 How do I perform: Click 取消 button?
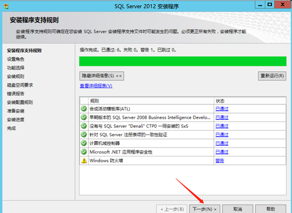click(x=238, y=209)
